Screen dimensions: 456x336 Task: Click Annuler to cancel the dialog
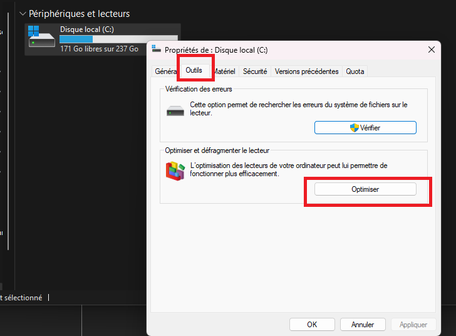coord(363,325)
